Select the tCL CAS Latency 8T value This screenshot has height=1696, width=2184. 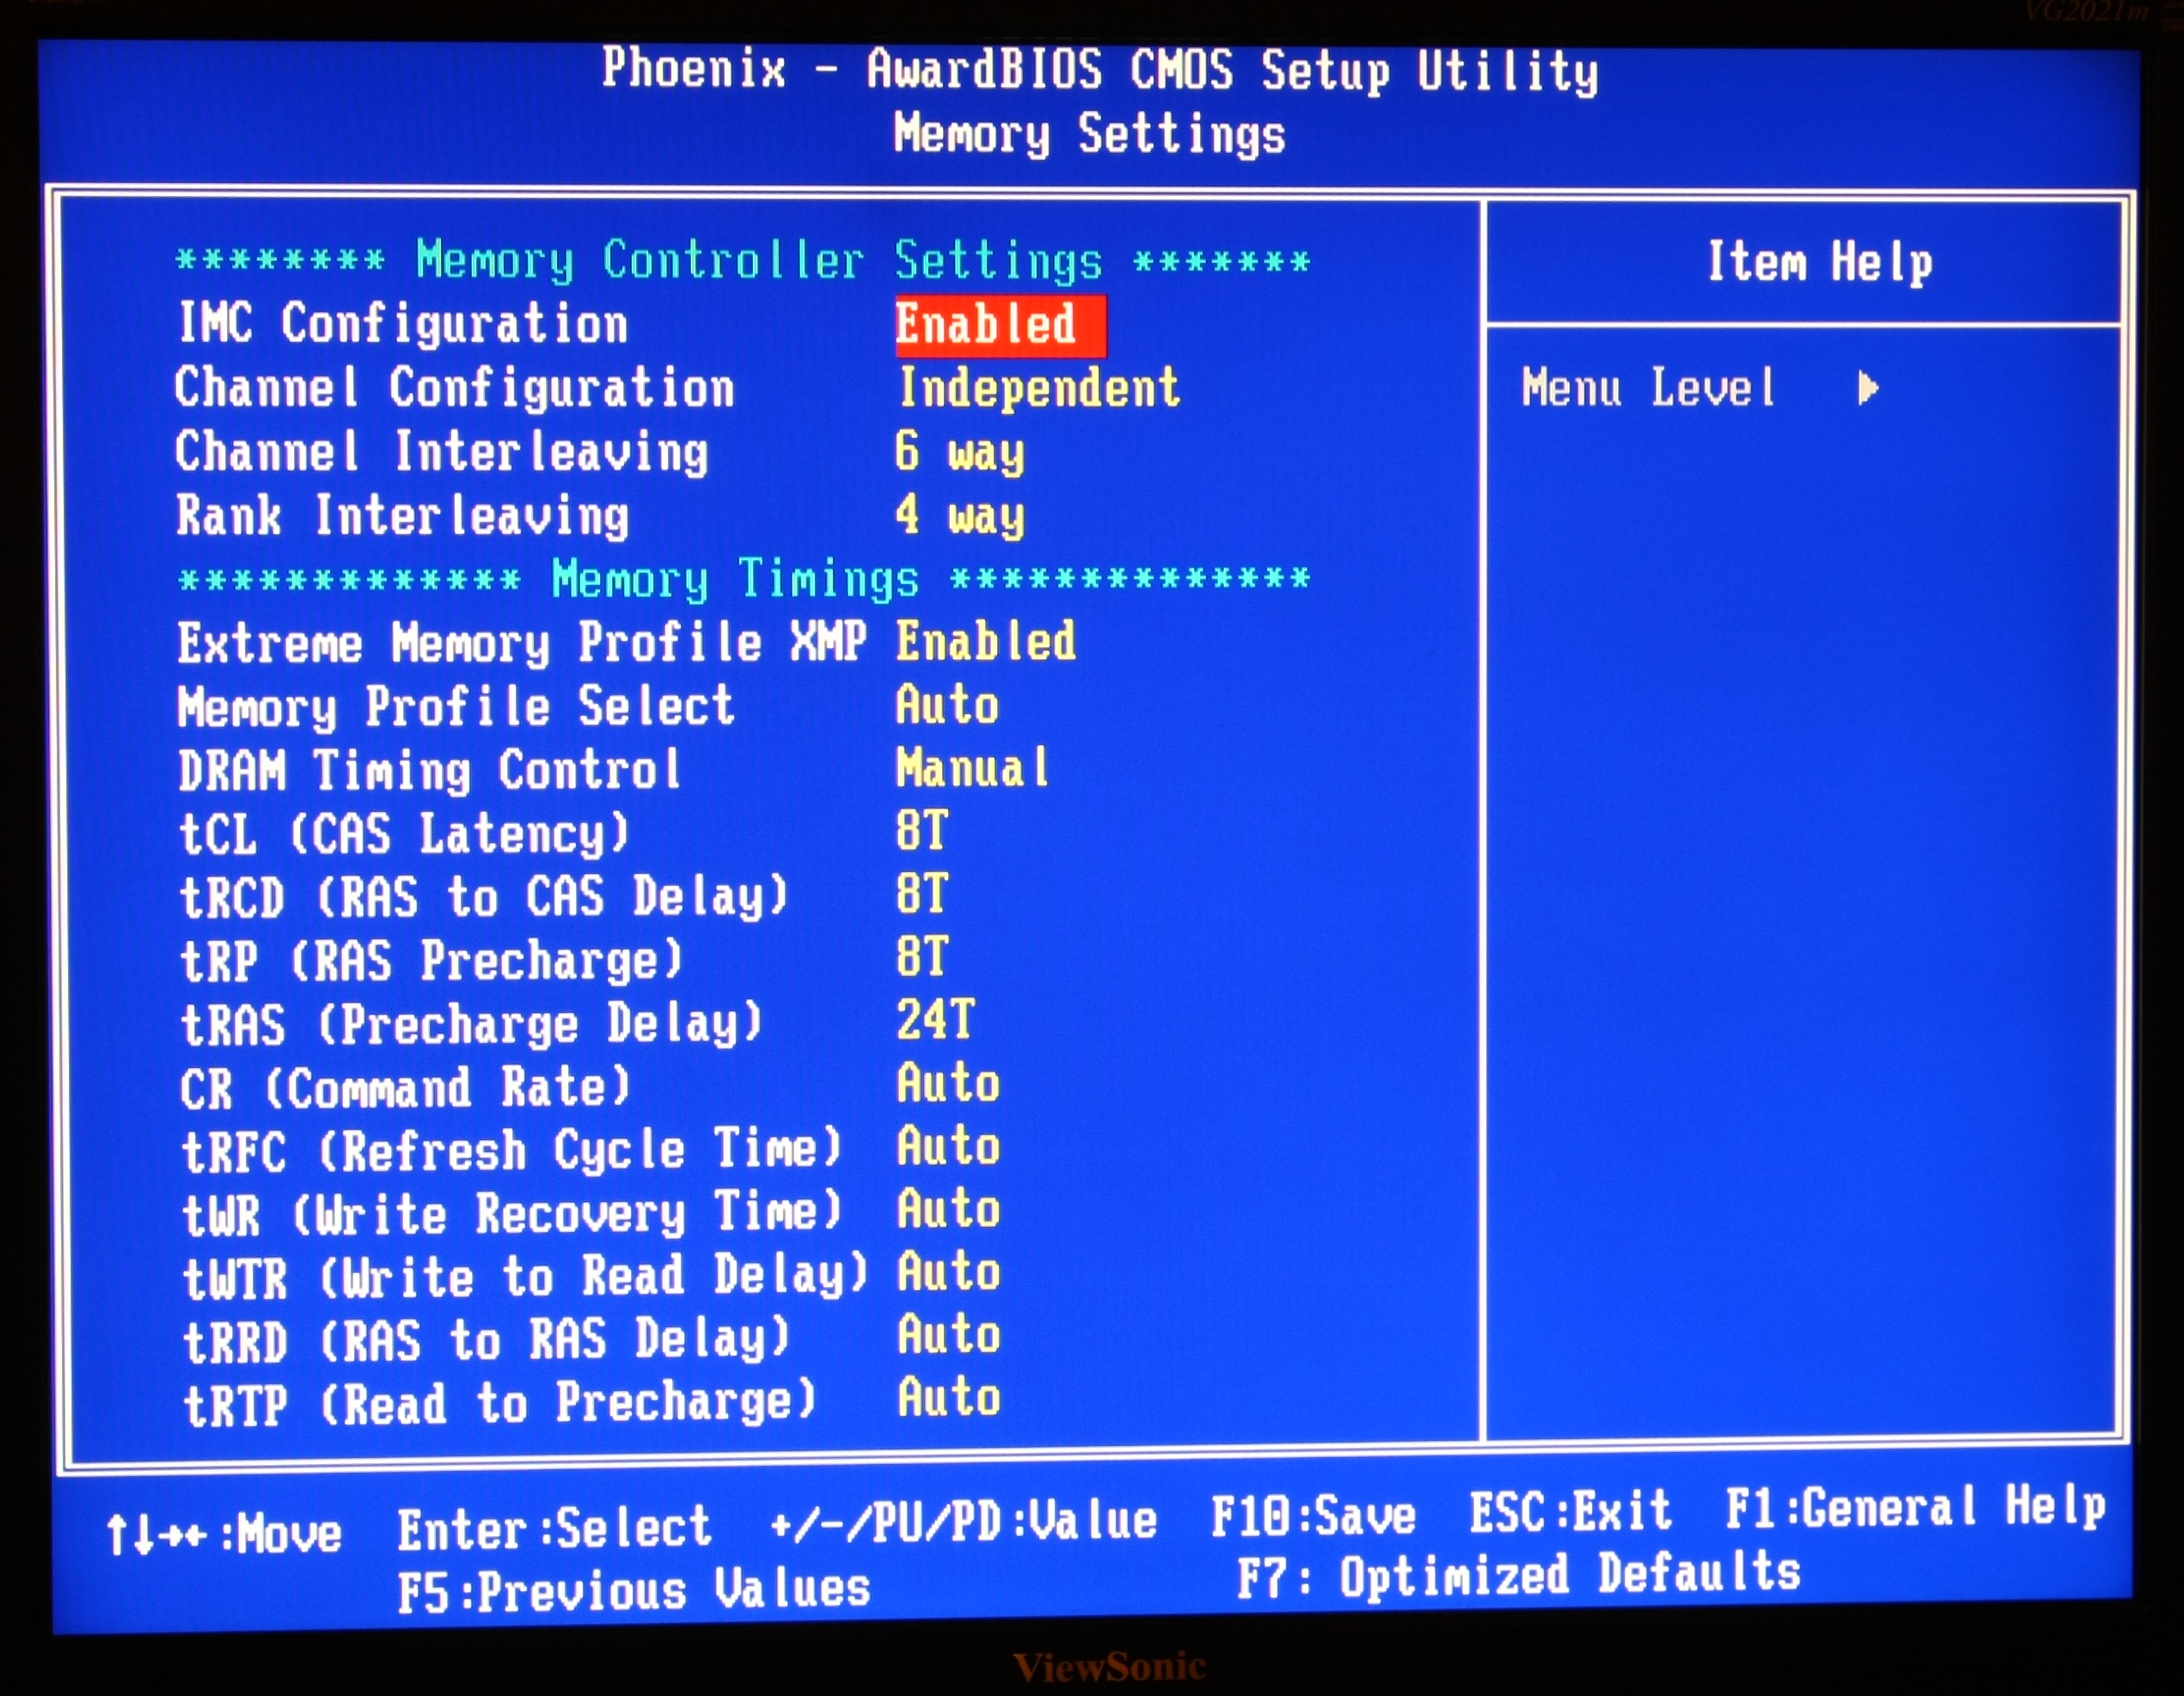921,832
